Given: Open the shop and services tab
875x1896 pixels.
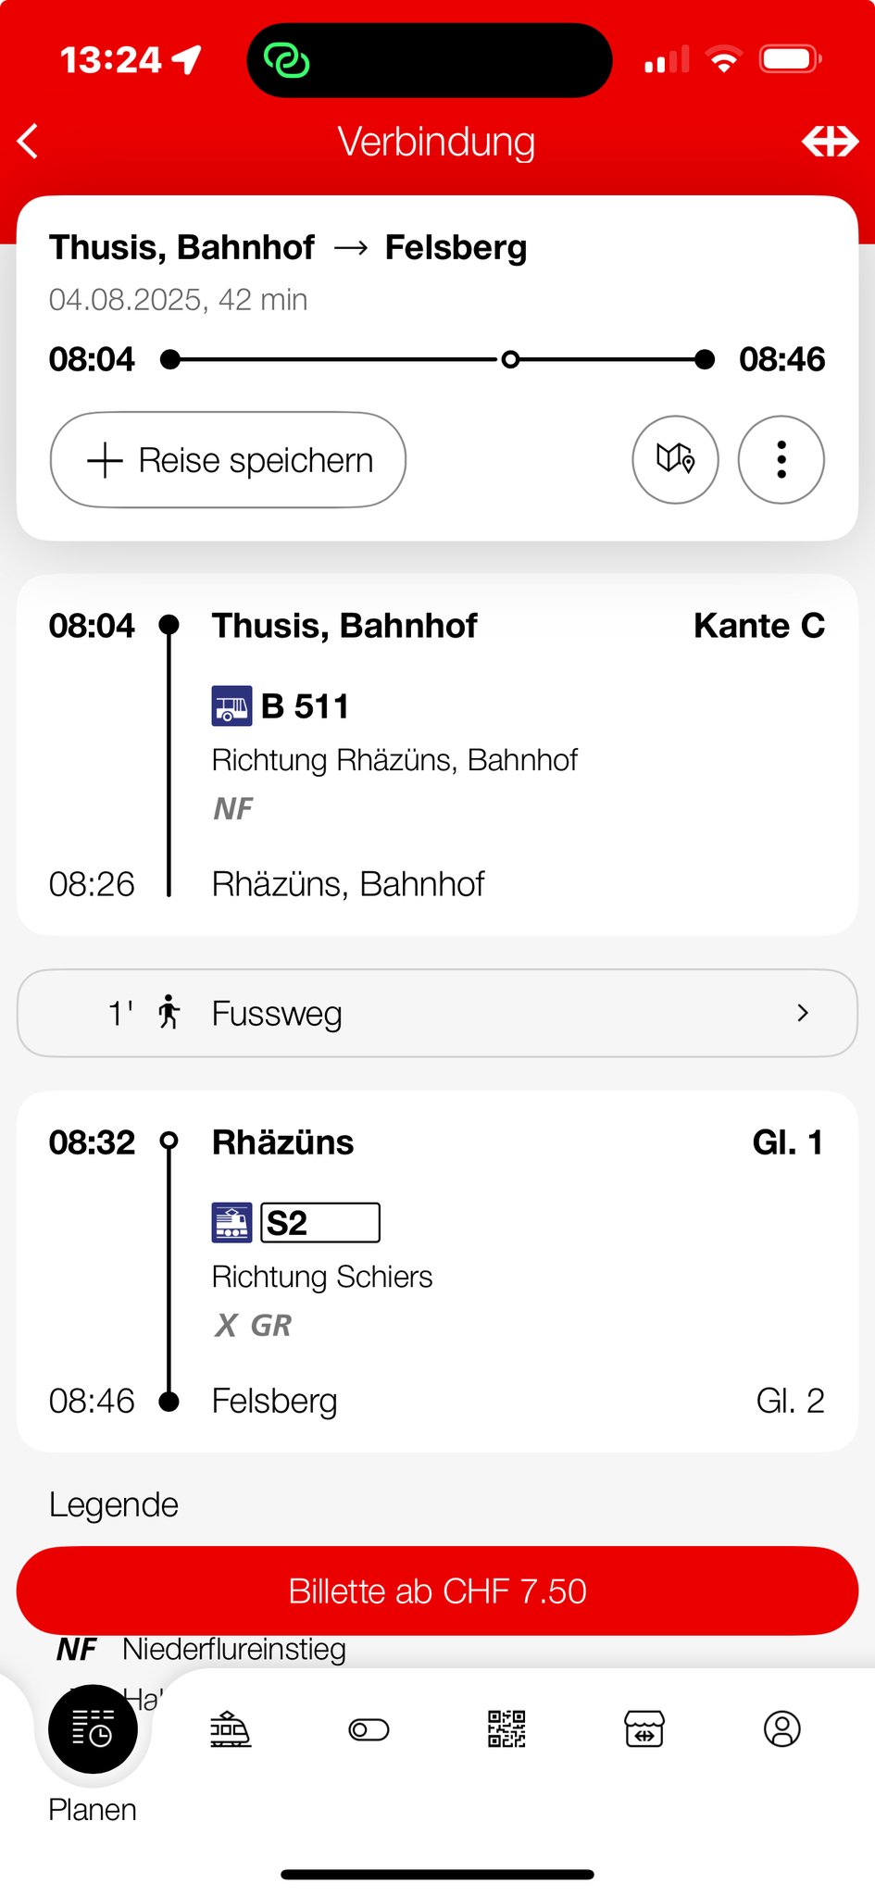Looking at the screenshot, I should click(644, 1728).
